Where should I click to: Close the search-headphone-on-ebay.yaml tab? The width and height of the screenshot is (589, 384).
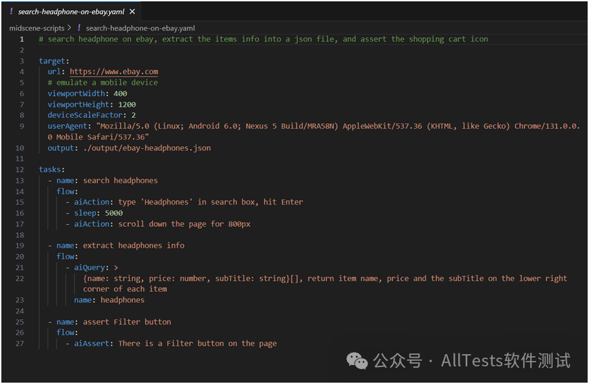click(x=132, y=12)
